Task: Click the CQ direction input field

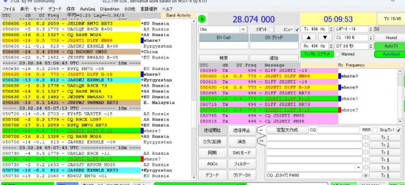Action: click(338, 130)
